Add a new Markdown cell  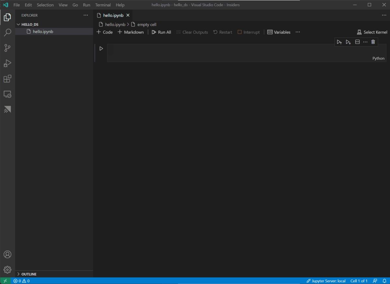coord(131,32)
